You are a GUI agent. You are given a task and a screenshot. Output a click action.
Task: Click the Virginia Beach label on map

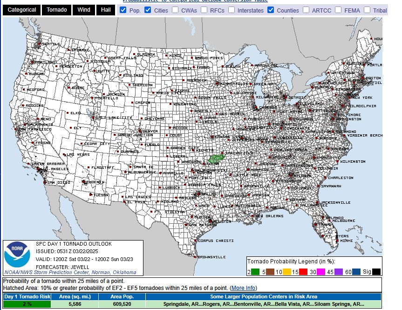point(365,135)
